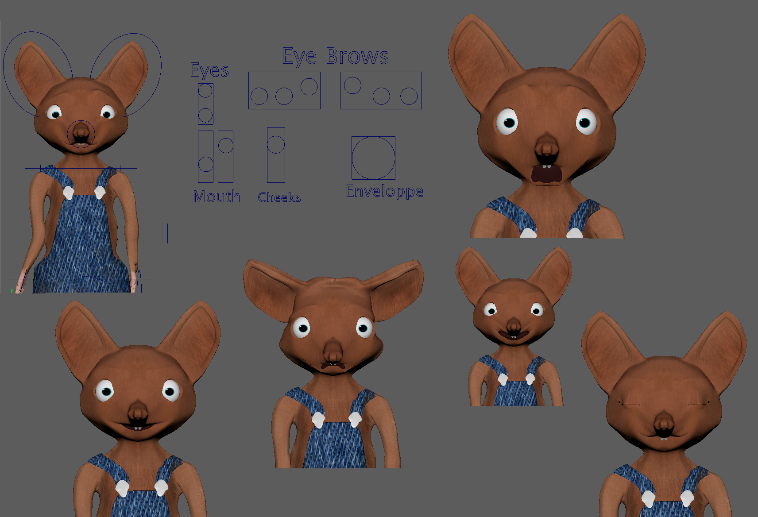Select the middle circle in left eyebrow box

tap(284, 96)
